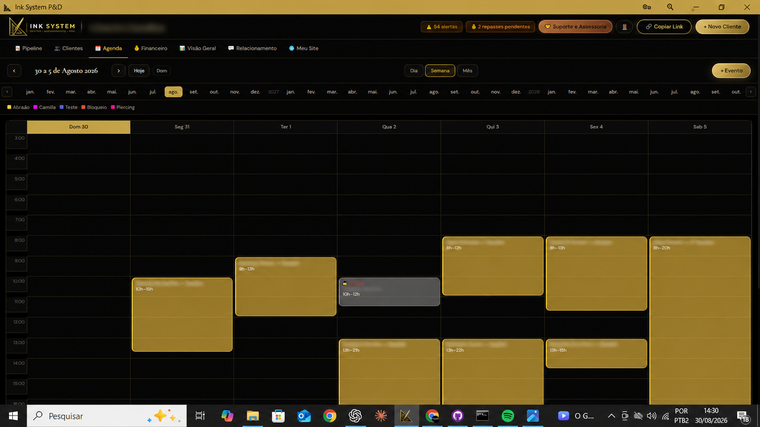Open the Relacionamento tab
Screen dimensions: 760x427
252,49
